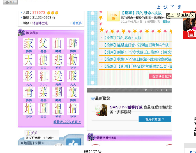Viewport: 196px width, 153px height.
Task: Click the 慟 visitor avatar tile
Action: [x=73, y=60]
